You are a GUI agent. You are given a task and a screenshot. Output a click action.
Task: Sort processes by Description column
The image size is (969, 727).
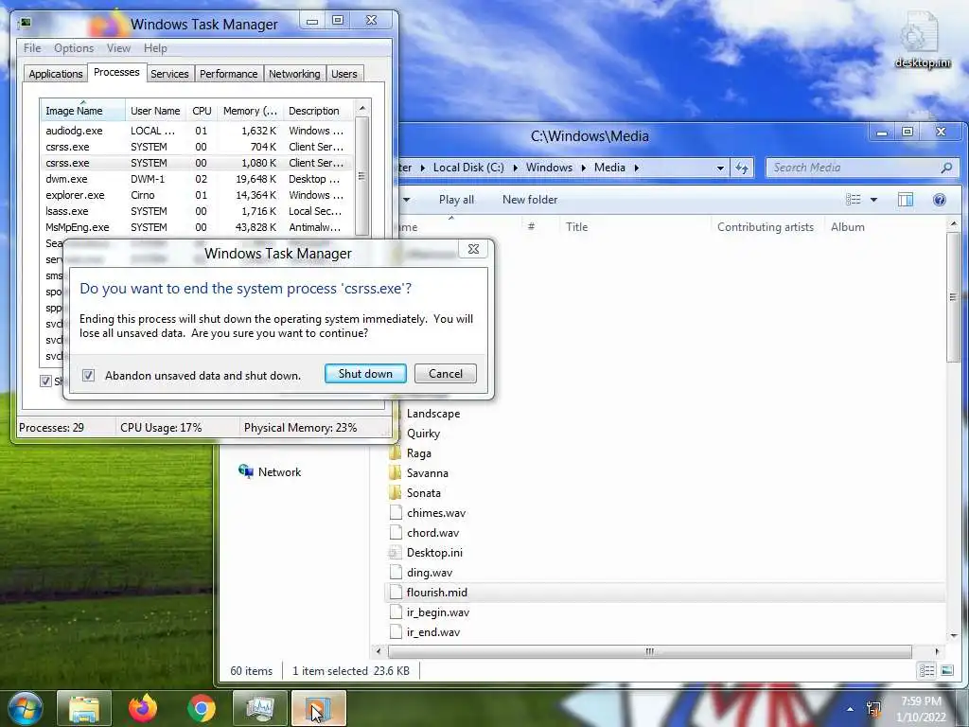click(x=318, y=111)
